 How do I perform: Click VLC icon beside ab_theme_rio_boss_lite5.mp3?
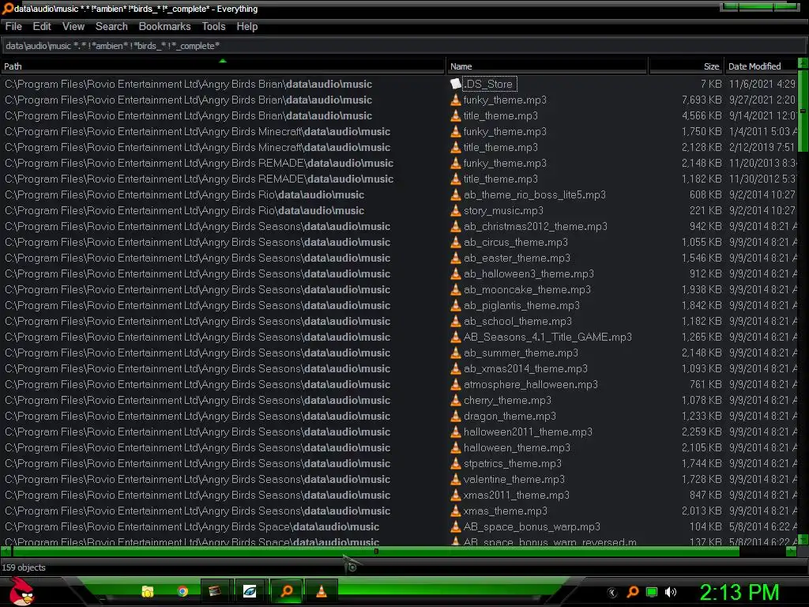point(455,194)
